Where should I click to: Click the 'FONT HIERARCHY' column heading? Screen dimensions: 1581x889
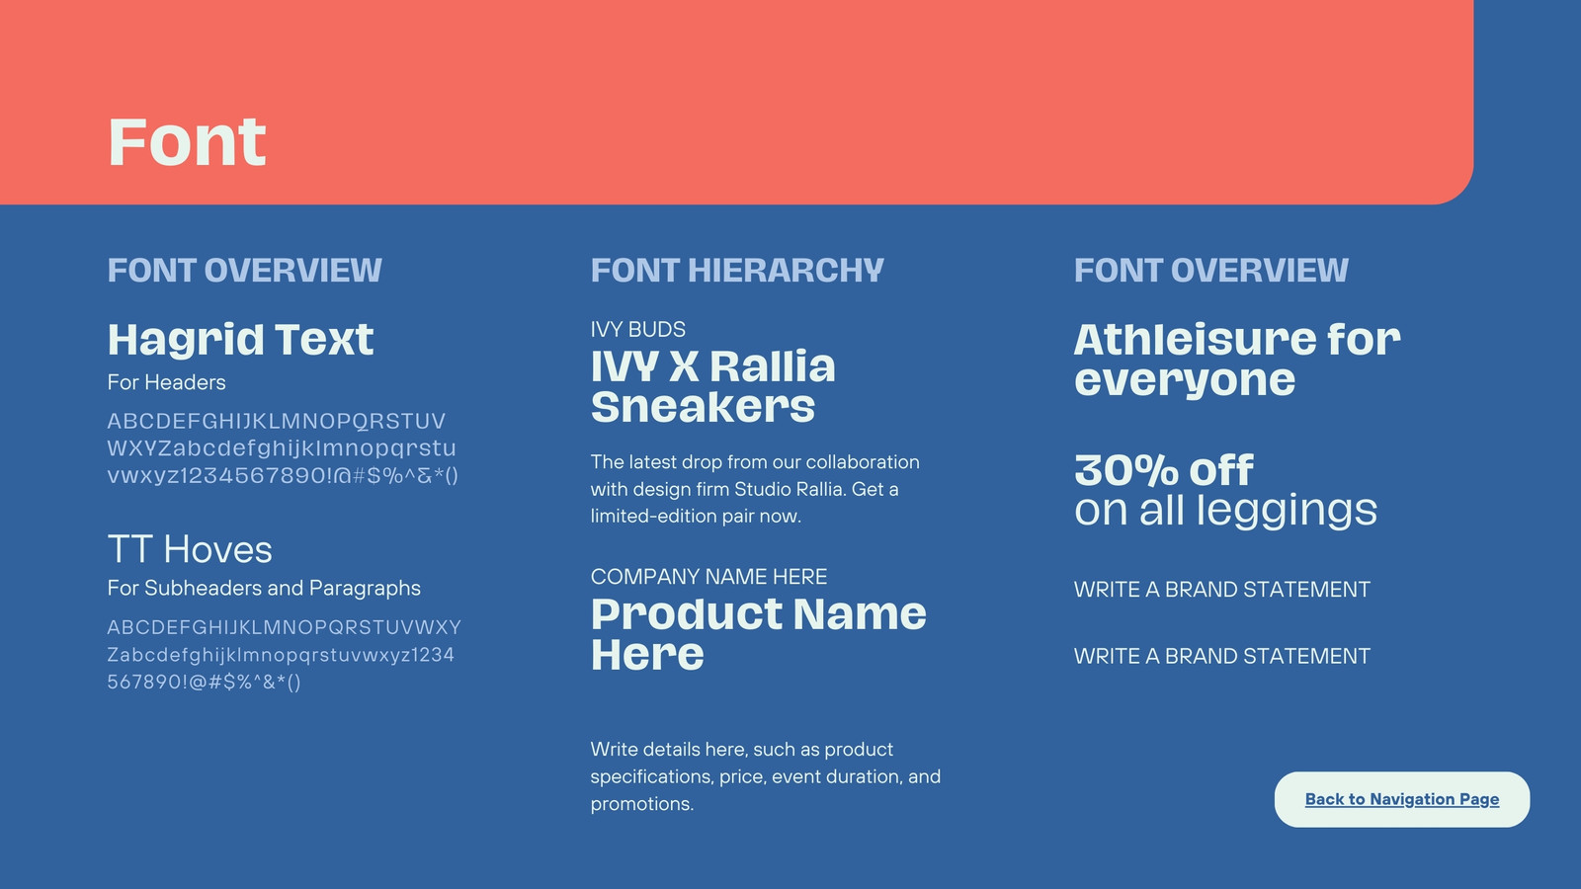[x=737, y=270]
